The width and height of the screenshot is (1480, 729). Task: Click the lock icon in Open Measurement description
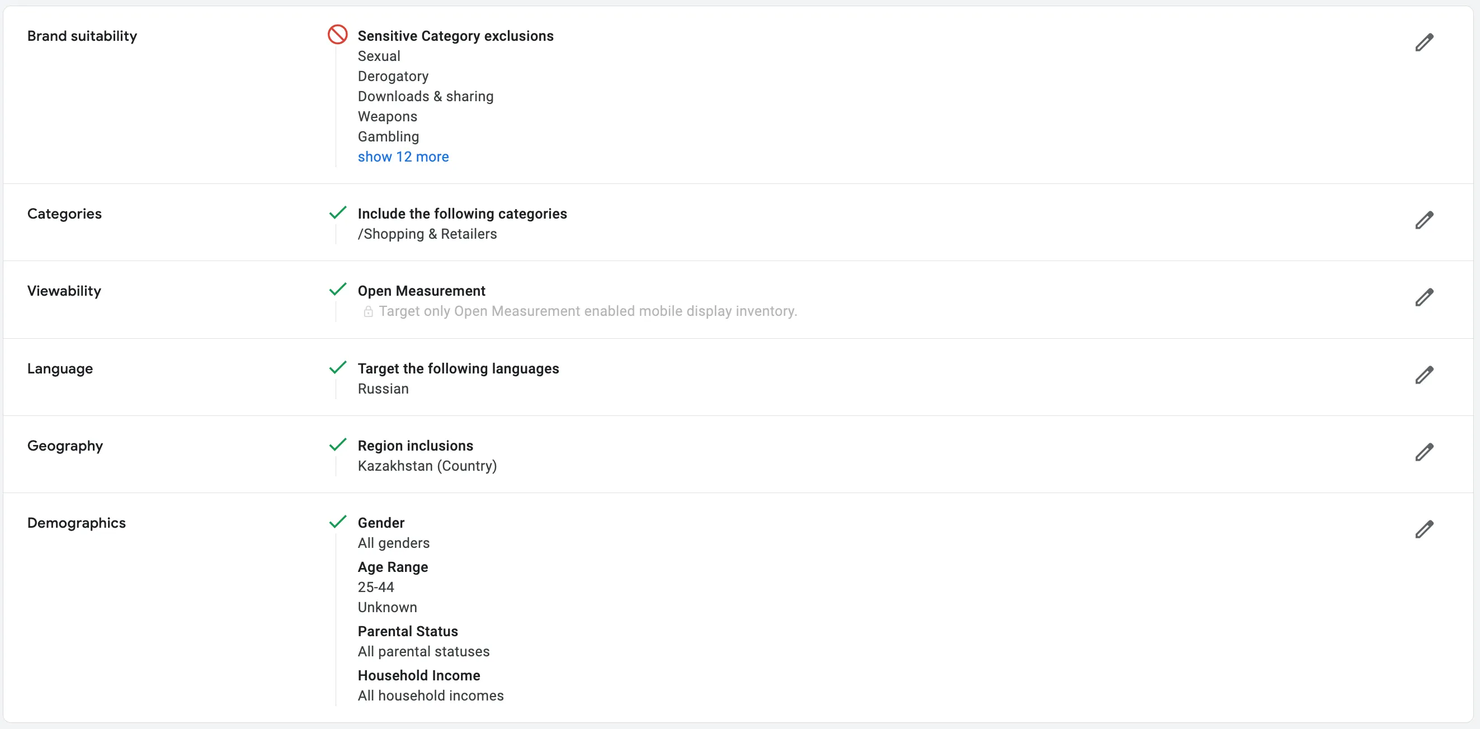tap(368, 312)
